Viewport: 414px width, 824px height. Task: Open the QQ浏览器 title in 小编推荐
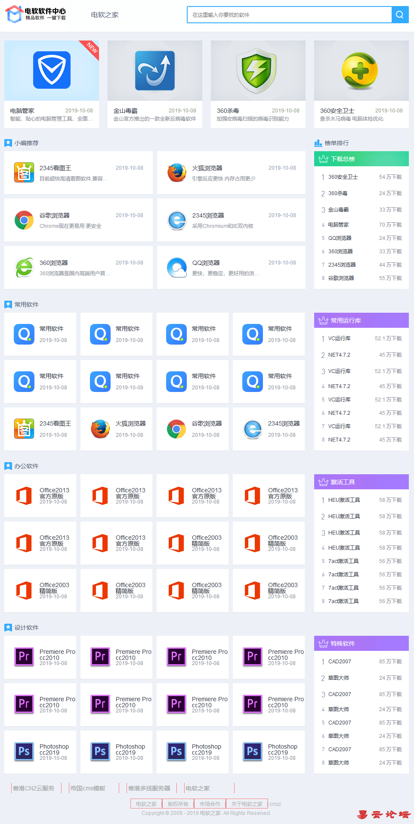(x=206, y=263)
